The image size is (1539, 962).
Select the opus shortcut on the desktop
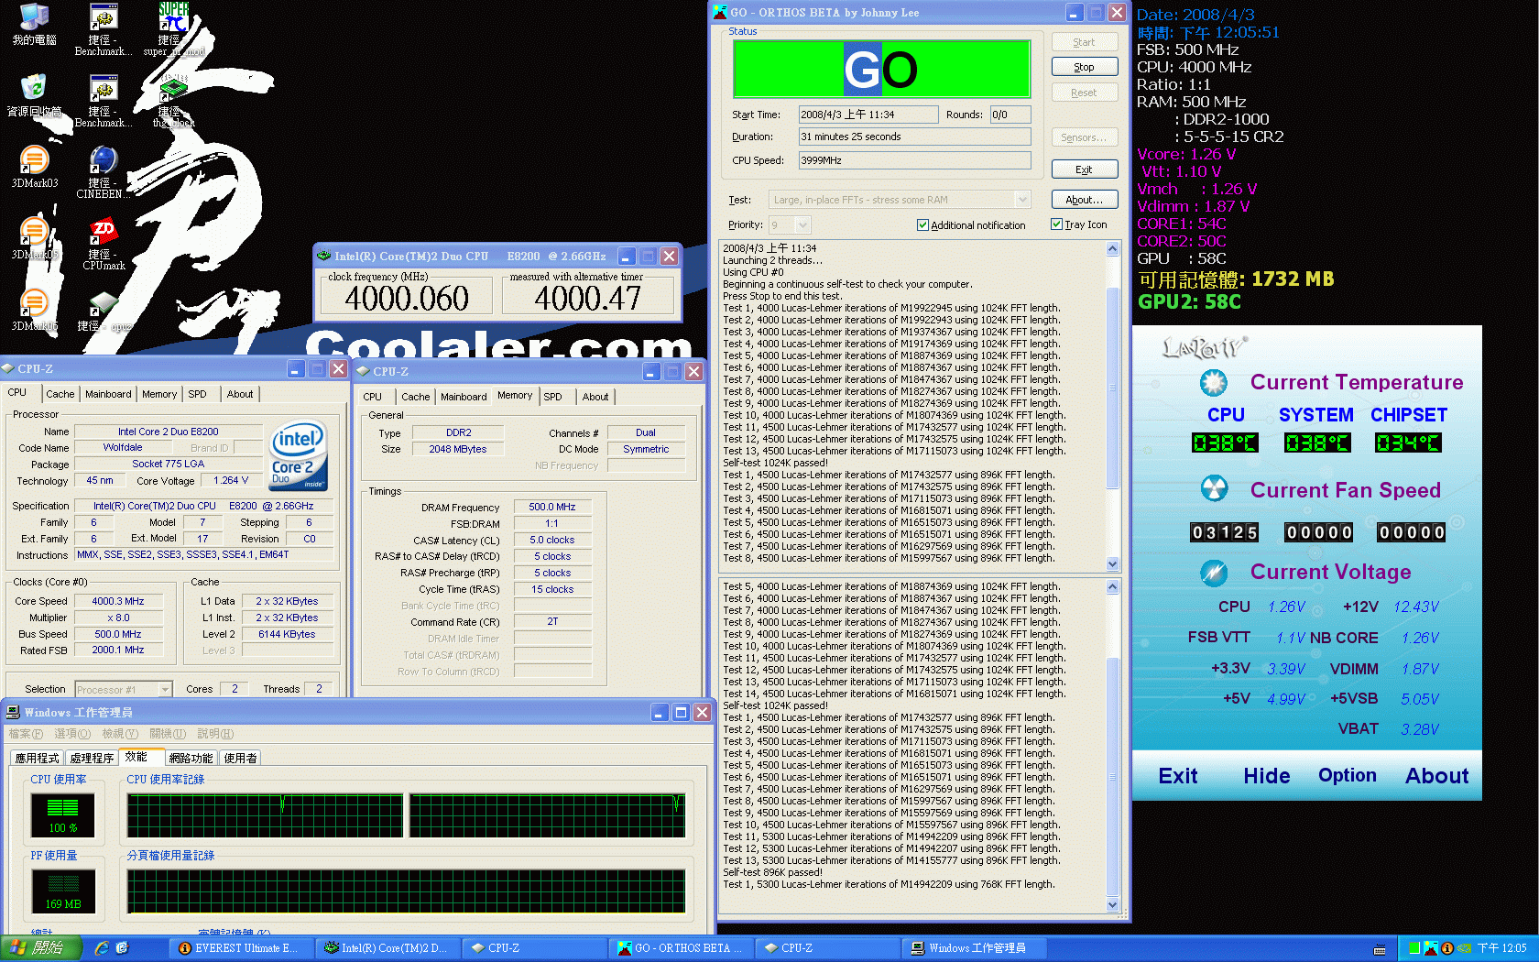(x=104, y=310)
